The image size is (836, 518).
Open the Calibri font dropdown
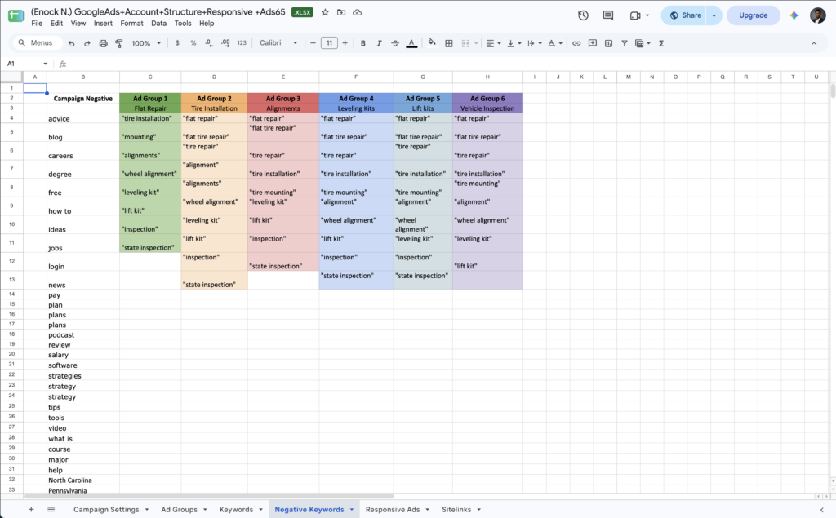[278, 43]
